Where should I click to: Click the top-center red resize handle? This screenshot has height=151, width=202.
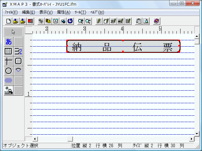pyautogui.click(x=123, y=41)
